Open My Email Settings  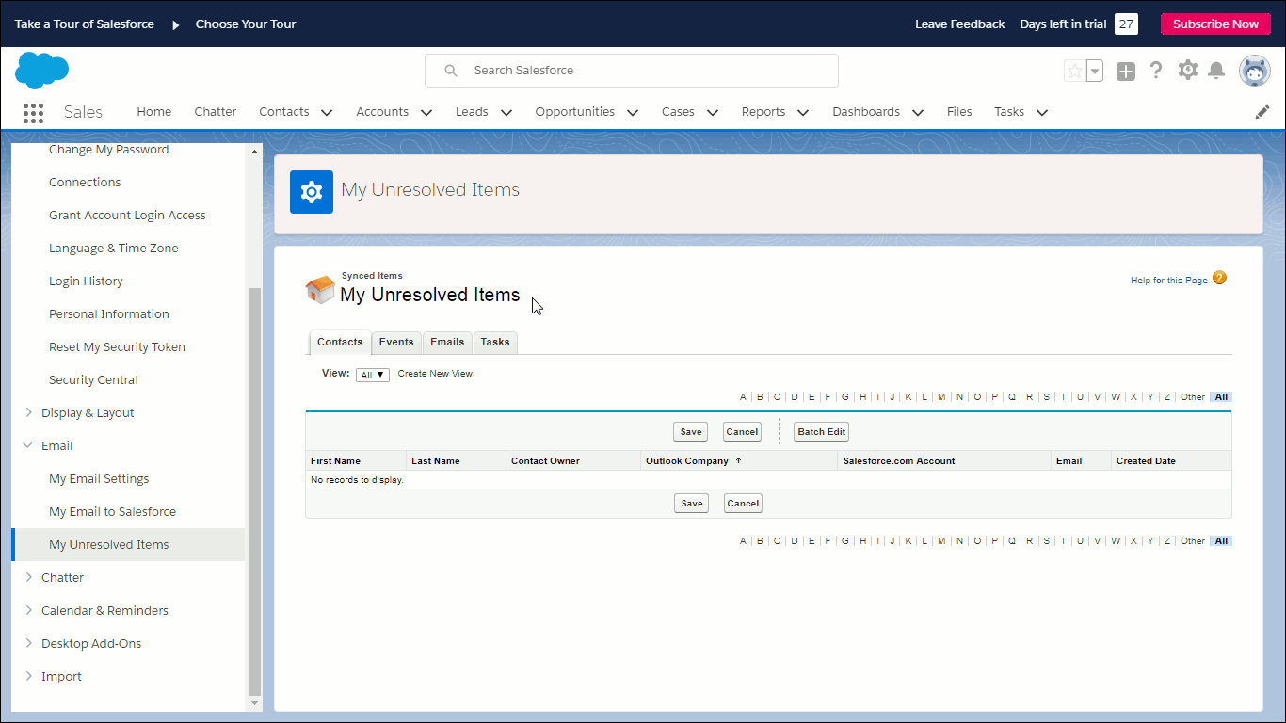[x=99, y=479]
